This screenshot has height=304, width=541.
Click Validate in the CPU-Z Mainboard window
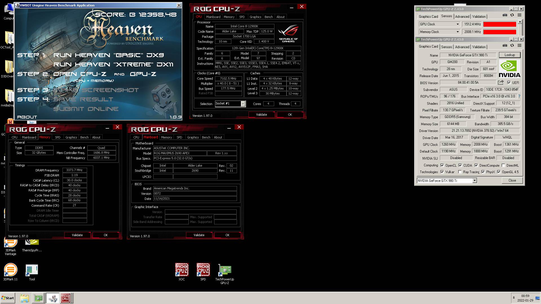coord(199,235)
